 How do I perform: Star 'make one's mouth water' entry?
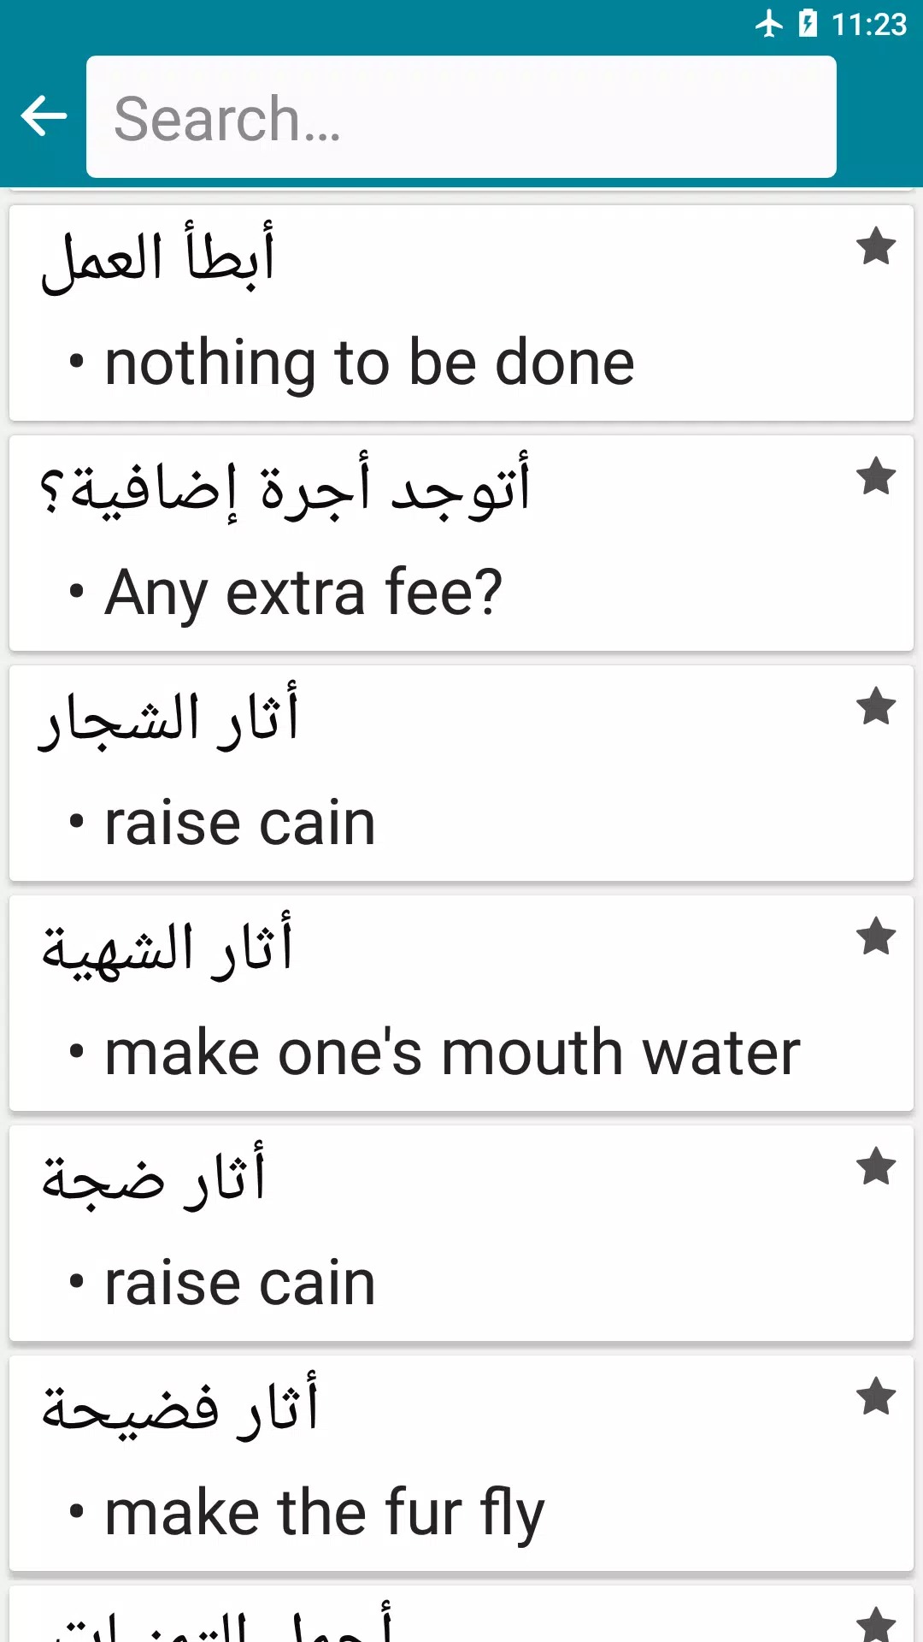876,936
